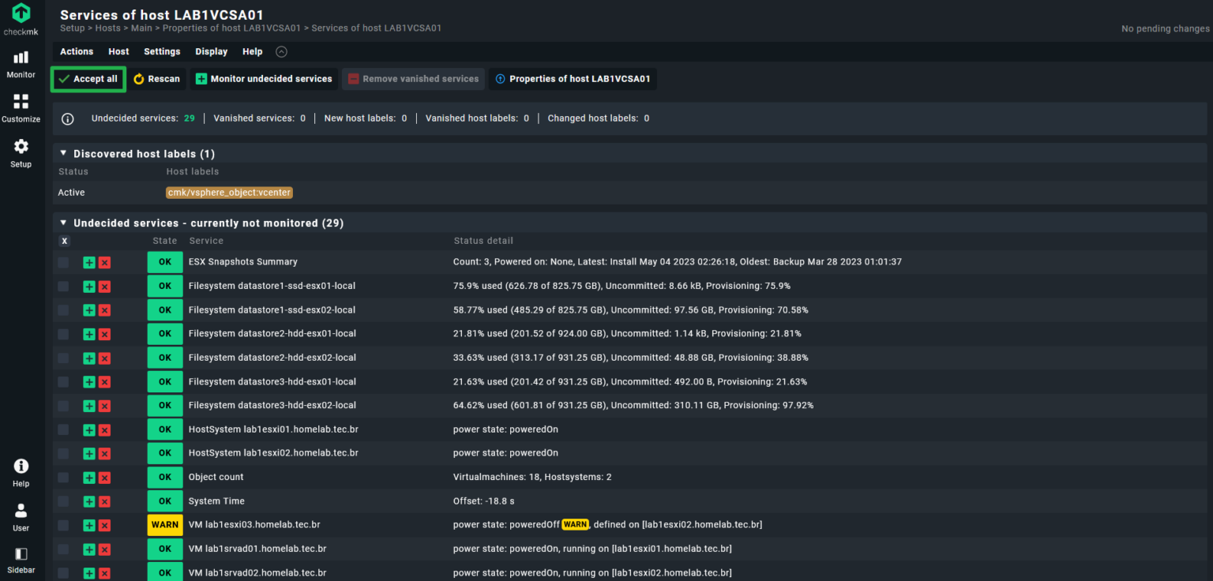This screenshot has height=581, width=1213.
Task: Open the Display menu
Action: click(x=211, y=51)
